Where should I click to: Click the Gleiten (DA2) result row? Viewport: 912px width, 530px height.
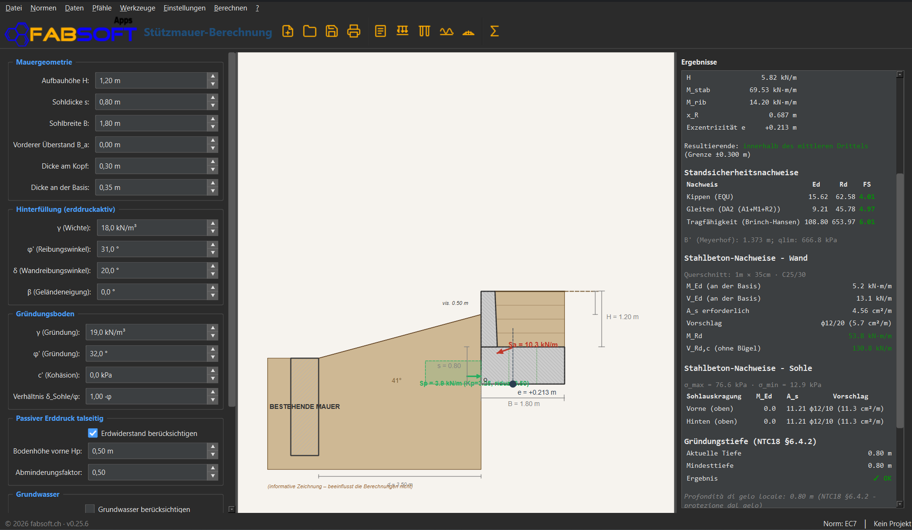pos(780,209)
